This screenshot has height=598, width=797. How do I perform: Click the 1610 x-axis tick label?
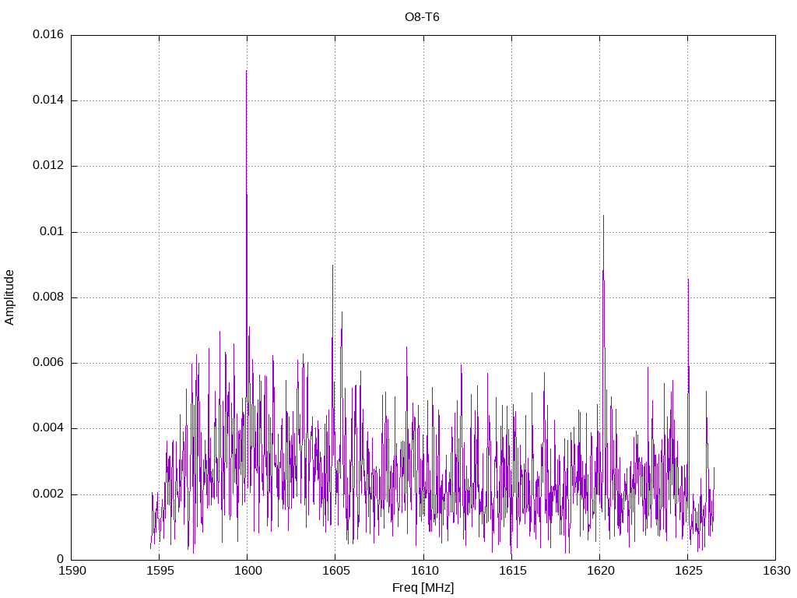pyautogui.click(x=424, y=571)
